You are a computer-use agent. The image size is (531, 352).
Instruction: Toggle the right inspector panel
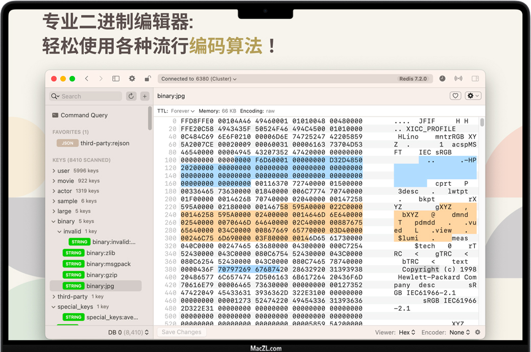tap(475, 79)
